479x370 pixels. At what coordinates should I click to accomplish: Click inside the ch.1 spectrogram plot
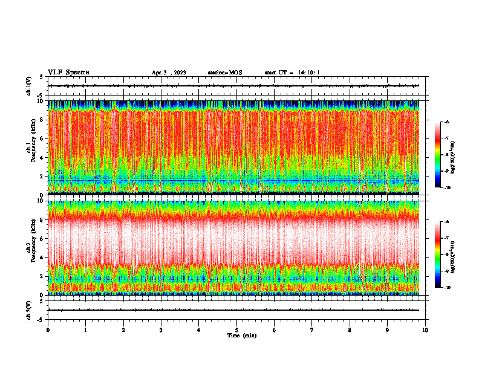click(x=233, y=148)
